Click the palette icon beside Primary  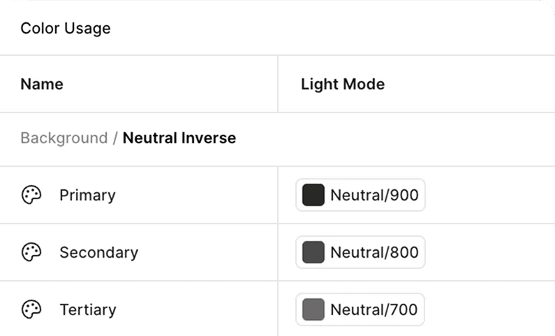click(x=31, y=195)
